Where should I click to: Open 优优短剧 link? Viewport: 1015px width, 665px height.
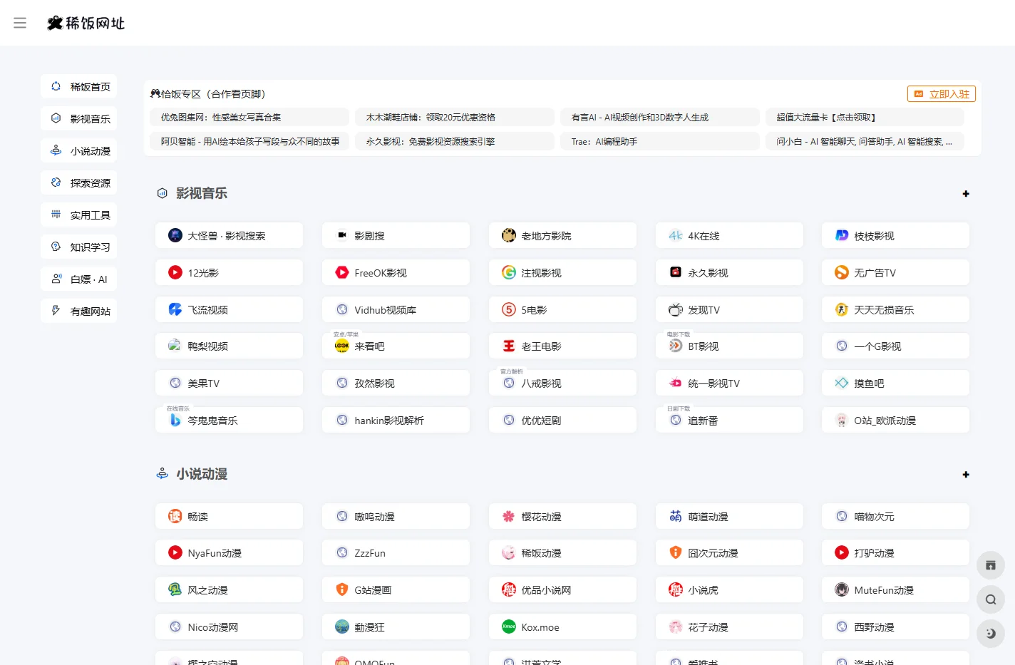562,420
